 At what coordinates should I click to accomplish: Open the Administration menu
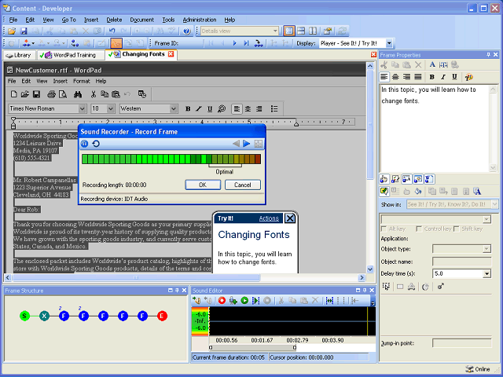[x=200, y=20]
